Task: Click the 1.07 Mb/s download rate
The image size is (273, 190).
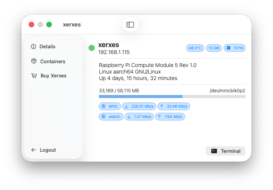Action: click(x=143, y=116)
